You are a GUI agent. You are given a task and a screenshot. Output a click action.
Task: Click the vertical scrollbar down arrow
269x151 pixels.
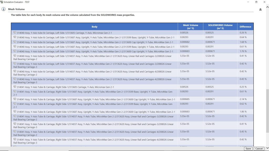click(267, 148)
